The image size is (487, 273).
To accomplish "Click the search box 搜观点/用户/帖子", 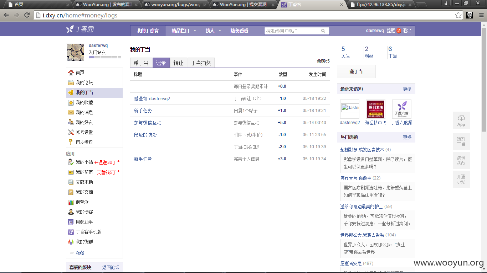I will click(292, 31).
